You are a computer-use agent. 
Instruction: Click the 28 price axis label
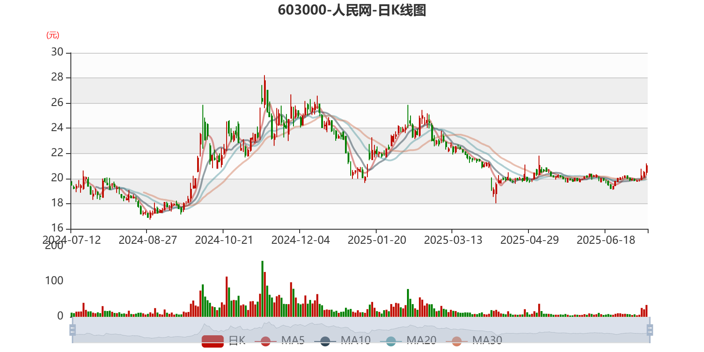57,77
